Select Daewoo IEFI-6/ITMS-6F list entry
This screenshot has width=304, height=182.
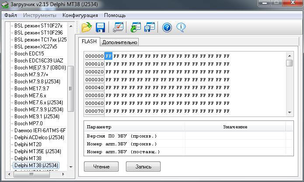click(40, 130)
